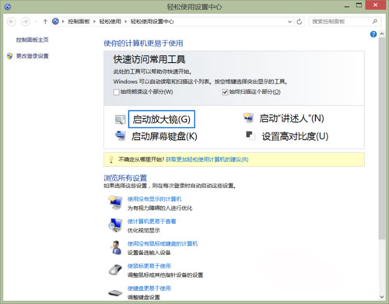
Task: Click the Start Narrator icon
Action: (x=248, y=117)
